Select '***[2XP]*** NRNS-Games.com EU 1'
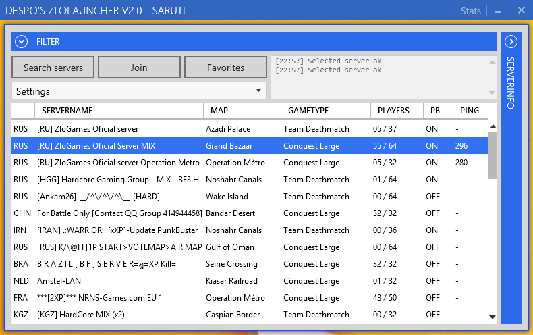533x335 pixels. pyautogui.click(x=250, y=298)
